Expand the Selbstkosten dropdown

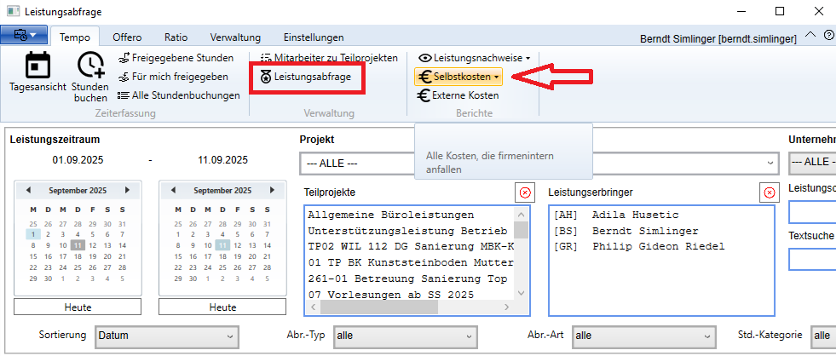[458, 78]
